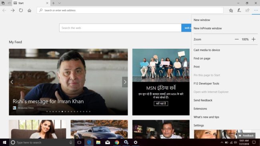260x146 pixels.
Task: Open the tab preview dropdown arrow
Action: pyautogui.click(x=59, y=3)
